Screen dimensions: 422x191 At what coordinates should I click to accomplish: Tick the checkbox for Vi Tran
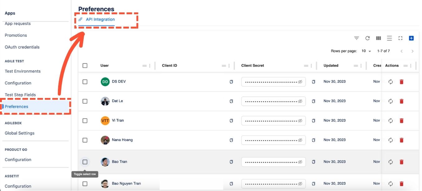85,121
